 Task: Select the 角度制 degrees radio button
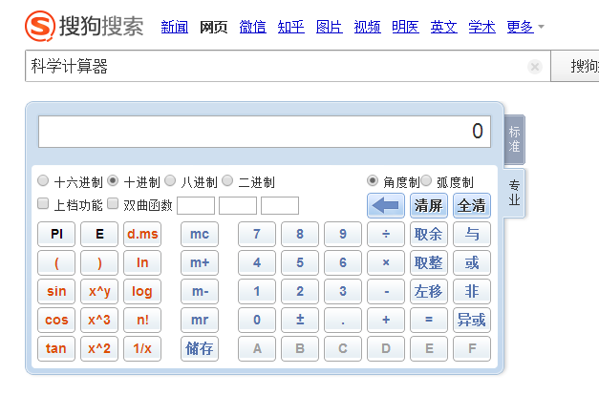pyautogui.click(x=373, y=180)
